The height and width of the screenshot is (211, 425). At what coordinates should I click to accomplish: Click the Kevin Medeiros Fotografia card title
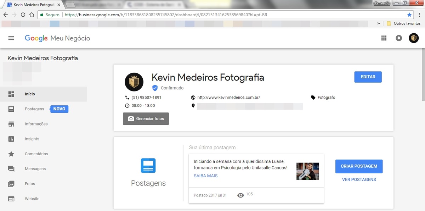(x=208, y=77)
